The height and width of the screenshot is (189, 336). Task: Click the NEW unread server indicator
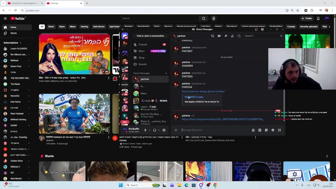(125, 122)
